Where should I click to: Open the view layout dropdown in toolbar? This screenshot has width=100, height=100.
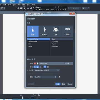click(x=3, y=8)
